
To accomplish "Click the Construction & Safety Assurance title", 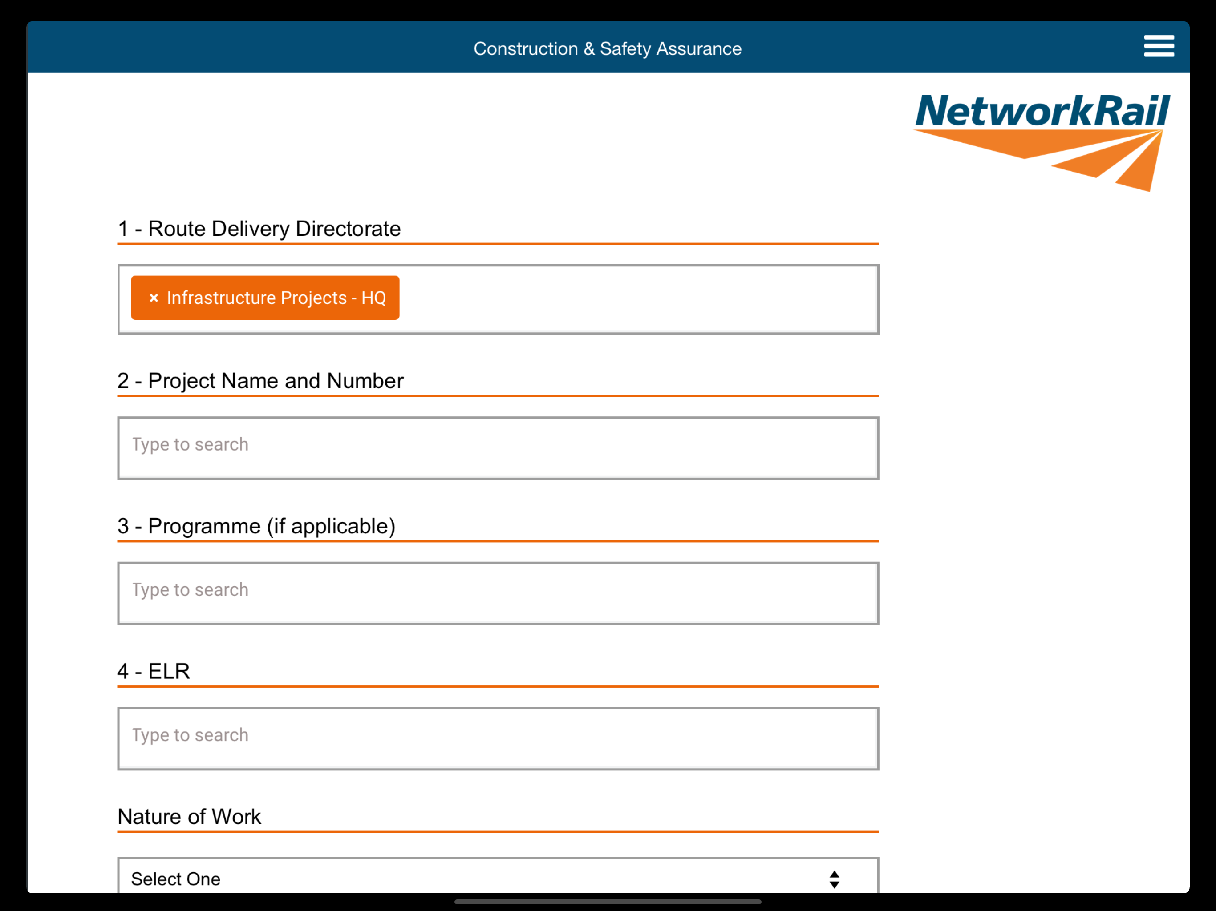I will pyautogui.click(x=608, y=48).
